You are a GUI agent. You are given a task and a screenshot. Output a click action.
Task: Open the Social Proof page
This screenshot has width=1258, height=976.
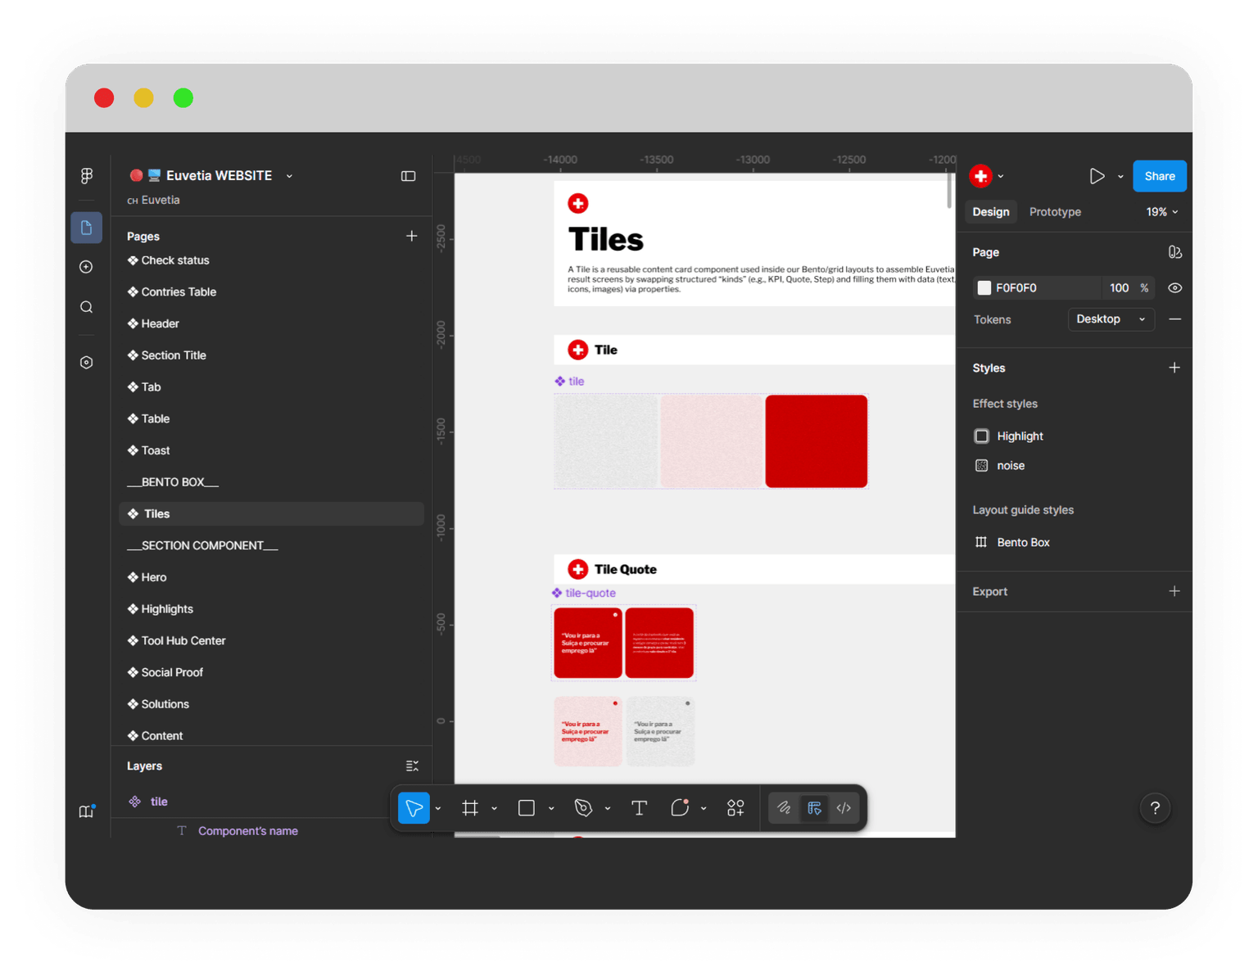(172, 672)
